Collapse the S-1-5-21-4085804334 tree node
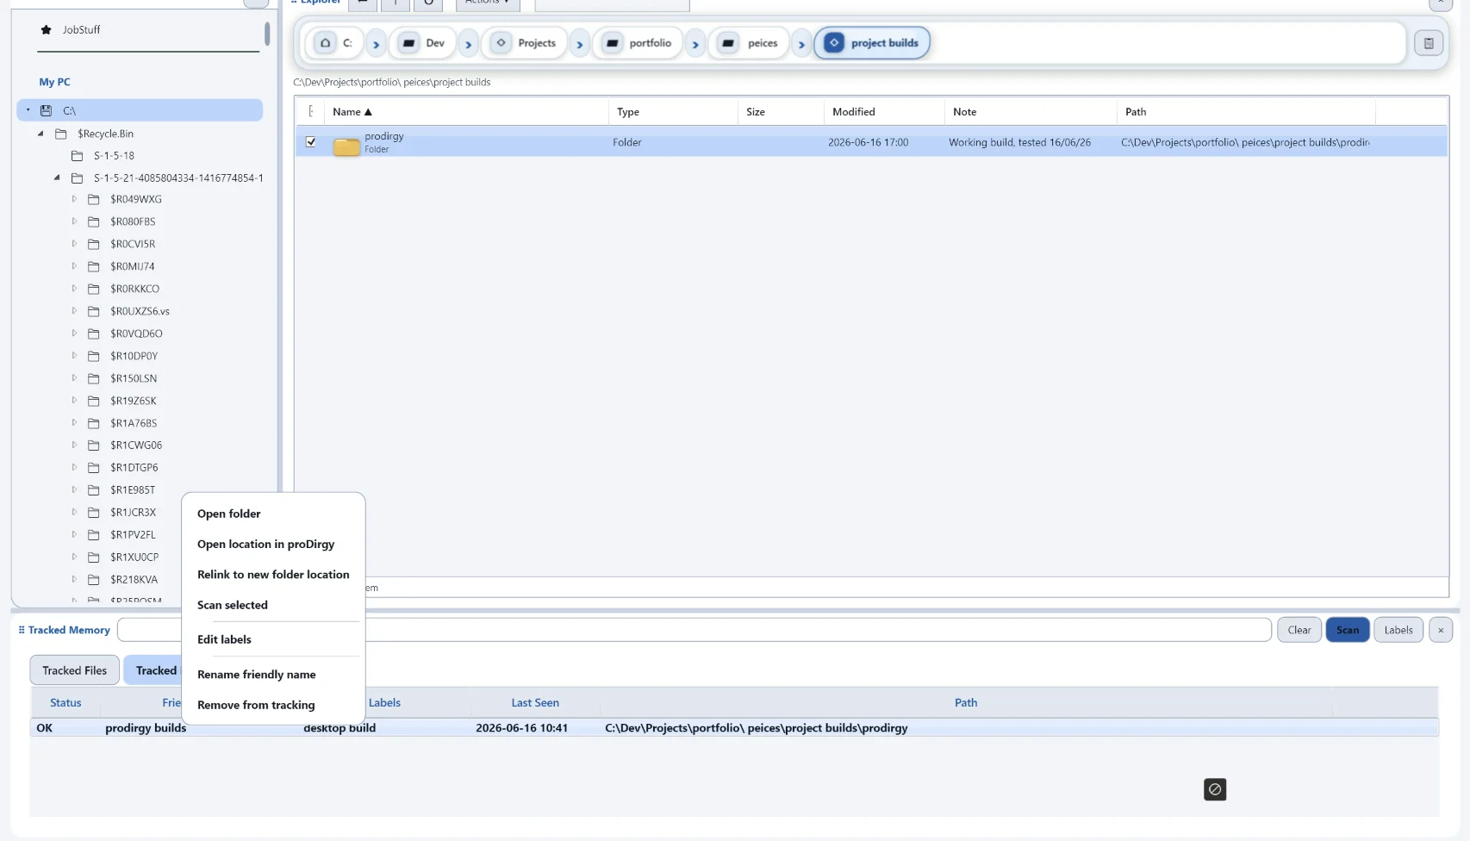The height and width of the screenshot is (841, 1470). (57, 178)
